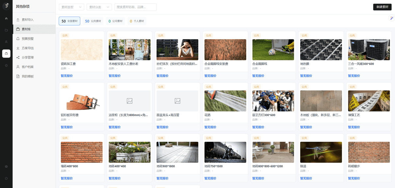Open the 铝扣板异形费 belt thumbnail

(82, 101)
